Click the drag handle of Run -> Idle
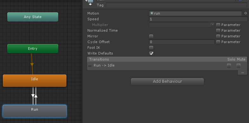The height and width of the screenshot is (123, 249). [90, 66]
